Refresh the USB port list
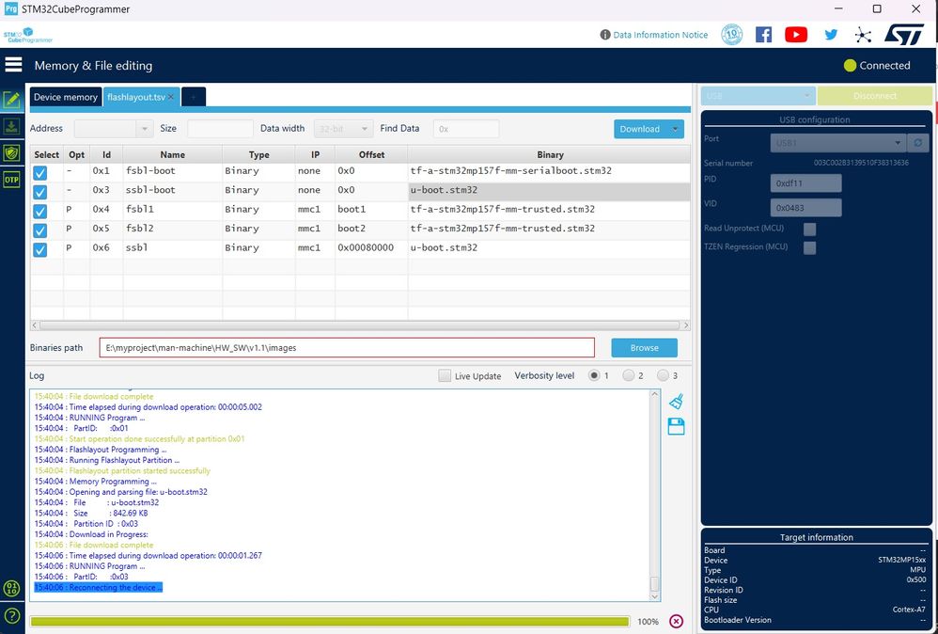This screenshot has height=634, width=938. 920,143
